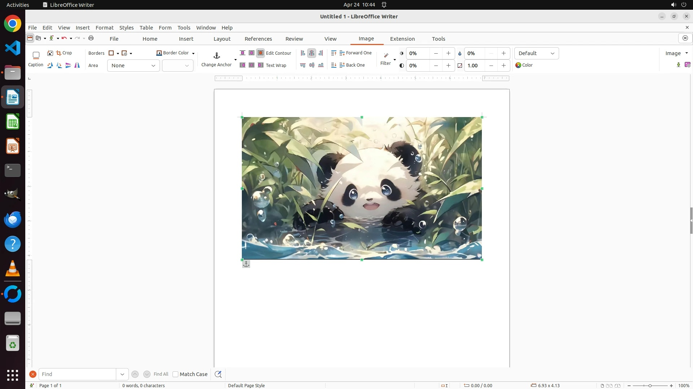Expand the Default image mode dropdown

[536, 53]
